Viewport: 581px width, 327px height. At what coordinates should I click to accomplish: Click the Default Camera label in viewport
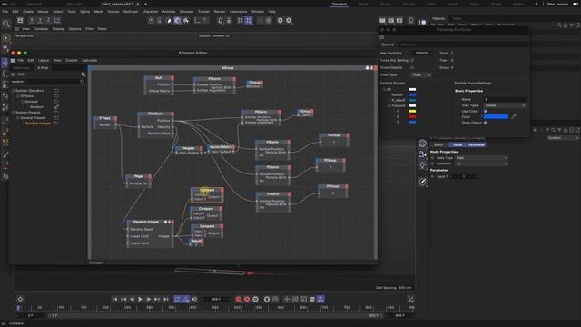click(x=214, y=36)
